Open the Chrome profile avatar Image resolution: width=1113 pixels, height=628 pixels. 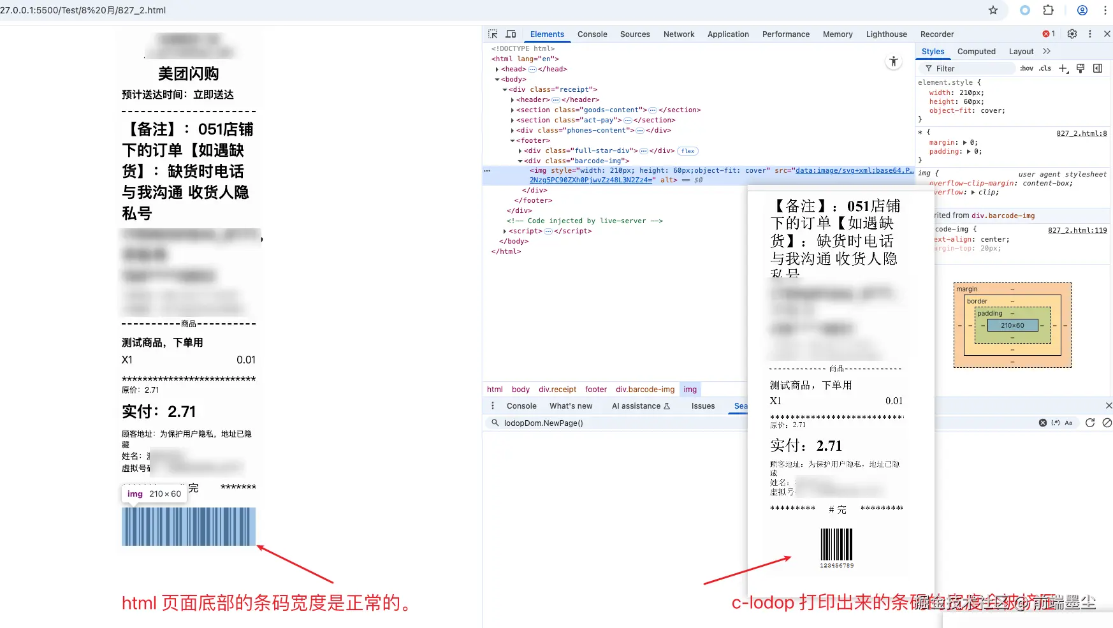pyautogui.click(x=1082, y=10)
